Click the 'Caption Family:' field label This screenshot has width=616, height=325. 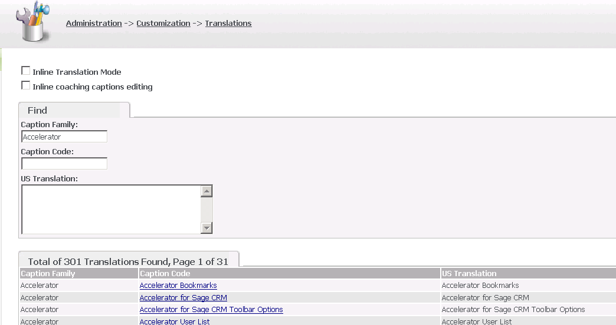point(50,125)
